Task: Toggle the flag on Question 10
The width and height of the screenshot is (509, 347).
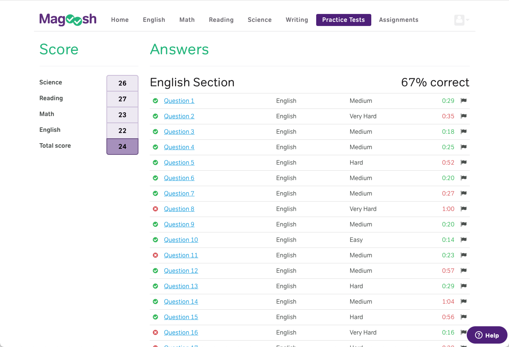Action: click(464, 240)
